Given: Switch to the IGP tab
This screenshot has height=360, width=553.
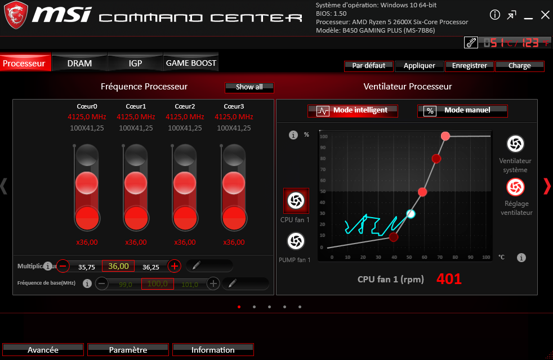Looking at the screenshot, I should point(135,62).
